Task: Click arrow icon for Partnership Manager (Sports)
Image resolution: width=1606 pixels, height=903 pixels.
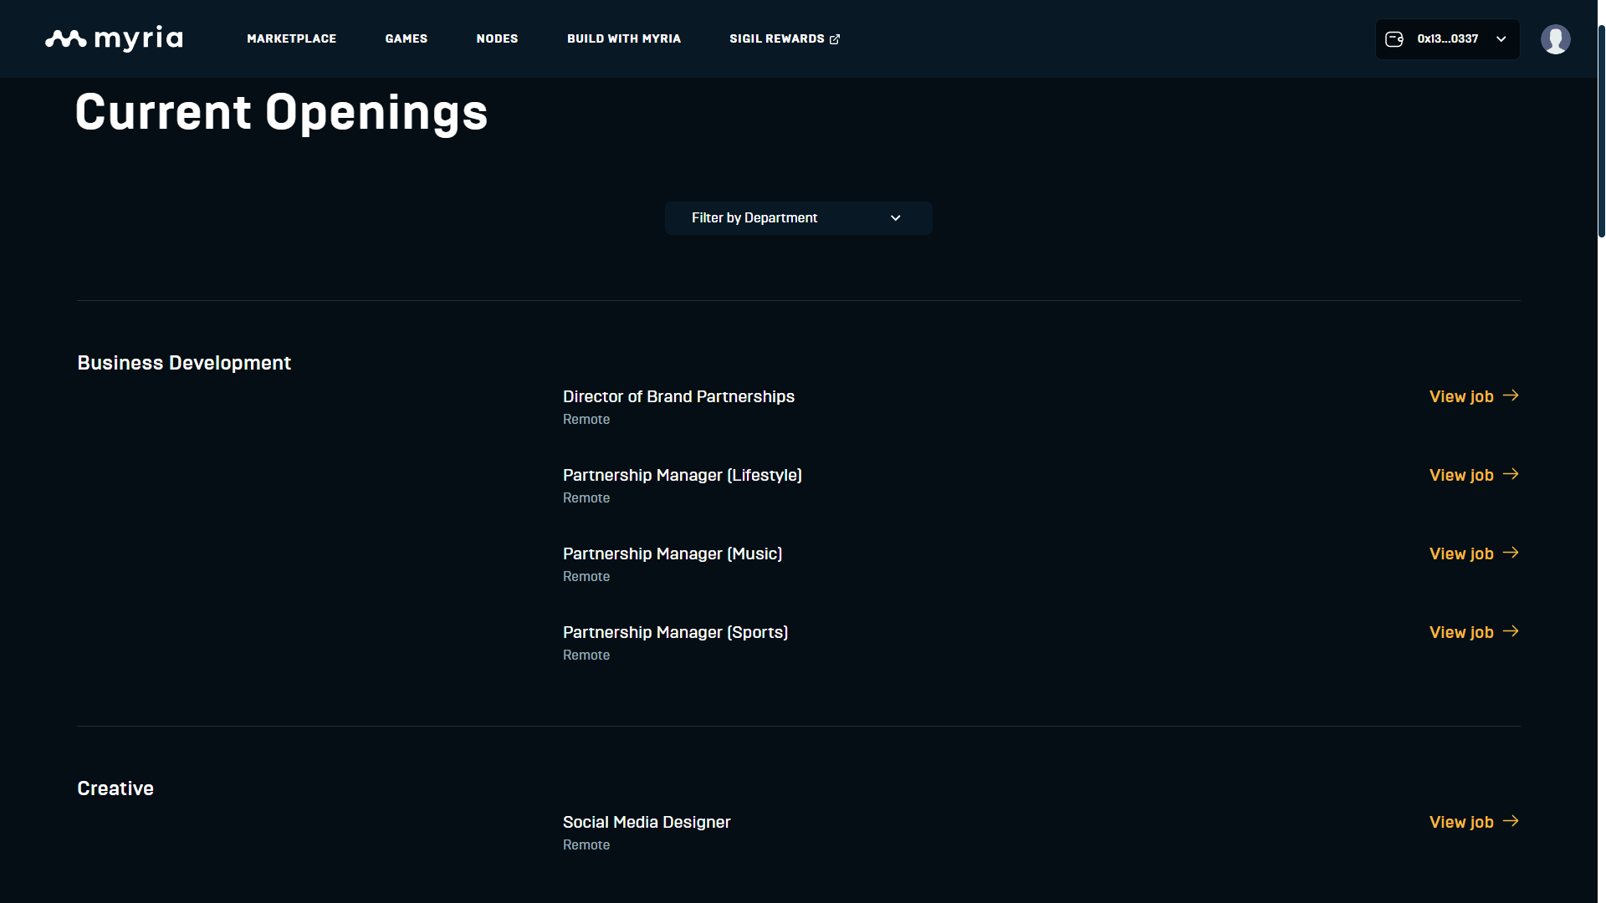Action: [1511, 631]
